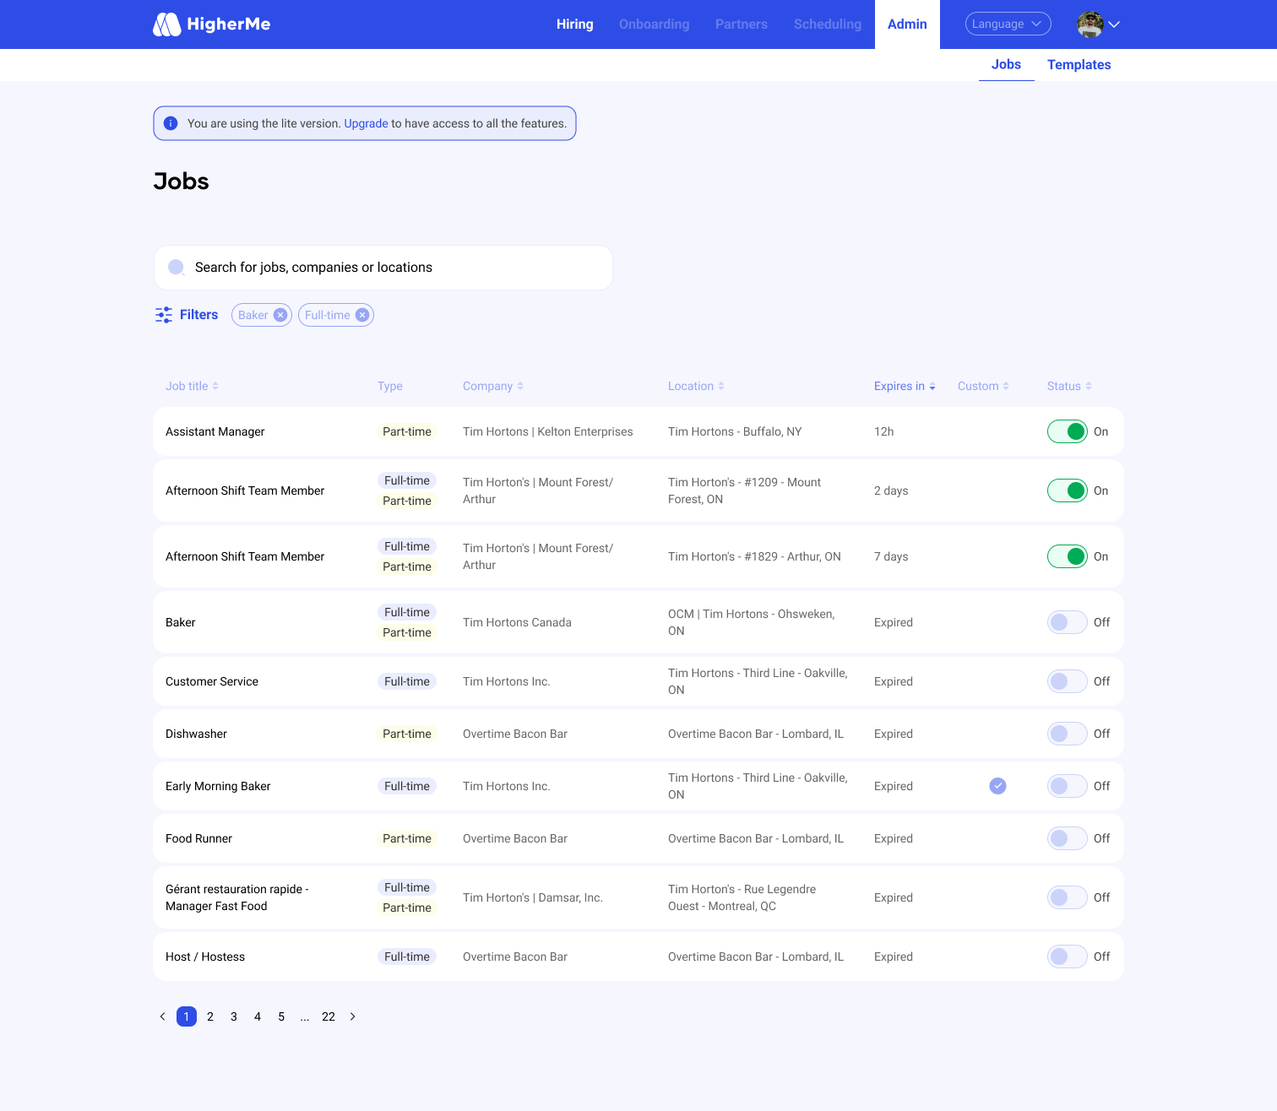Click the job search input field
Viewport: 1277px width, 1111px height.
[383, 268]
